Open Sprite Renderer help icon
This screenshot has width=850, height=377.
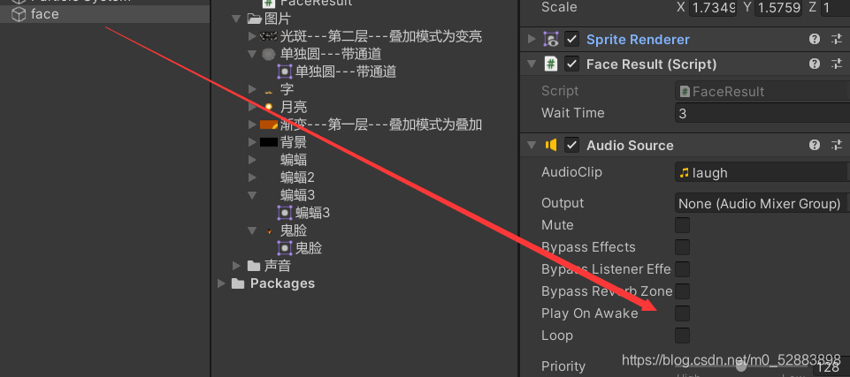815,39
